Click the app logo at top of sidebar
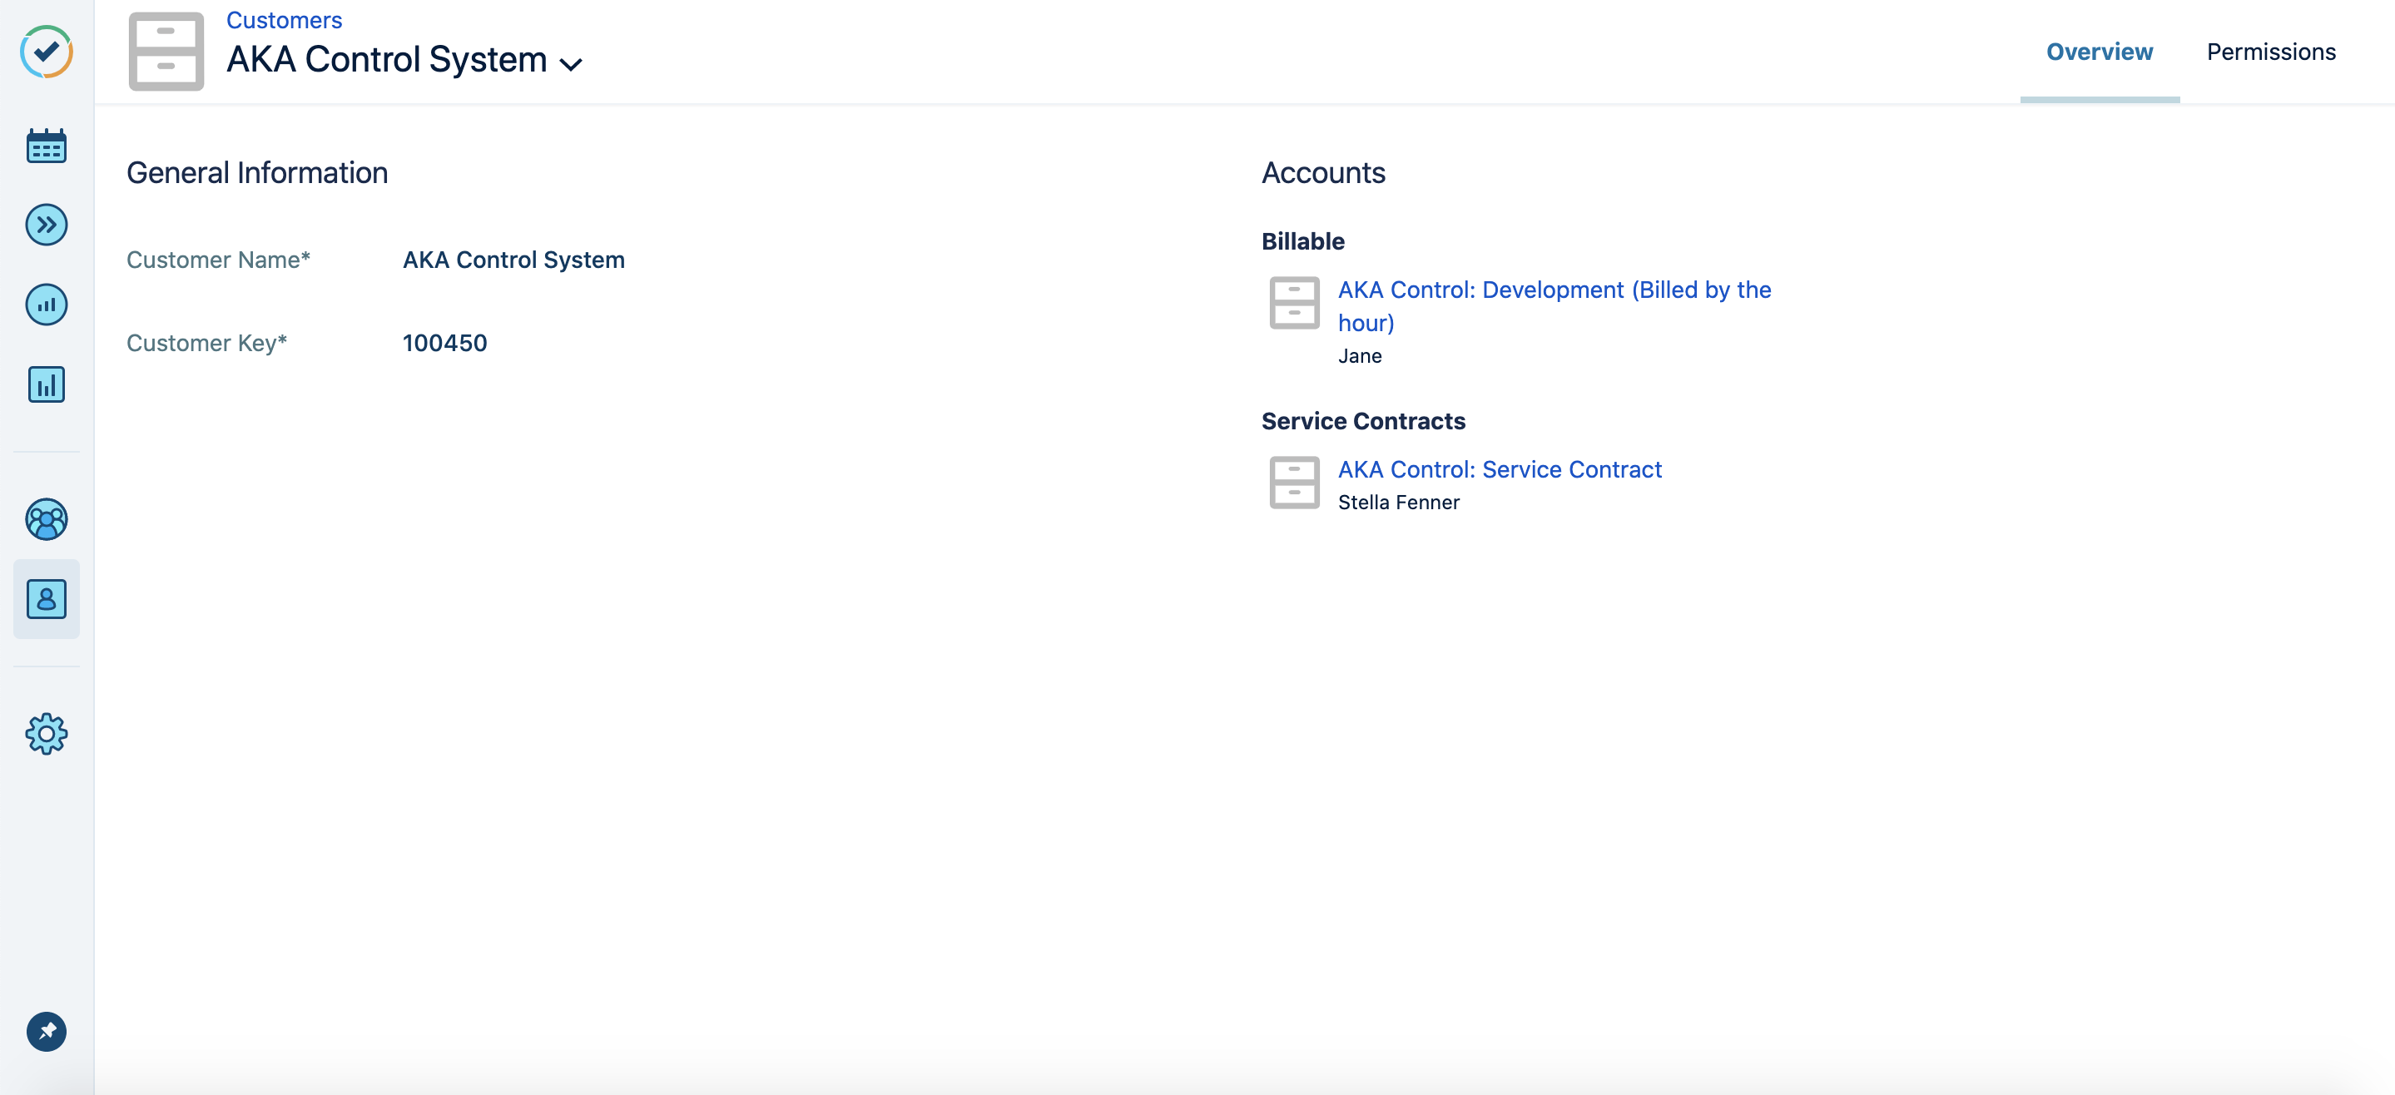The image size is (2395, 1095). (x=47, y=53)
